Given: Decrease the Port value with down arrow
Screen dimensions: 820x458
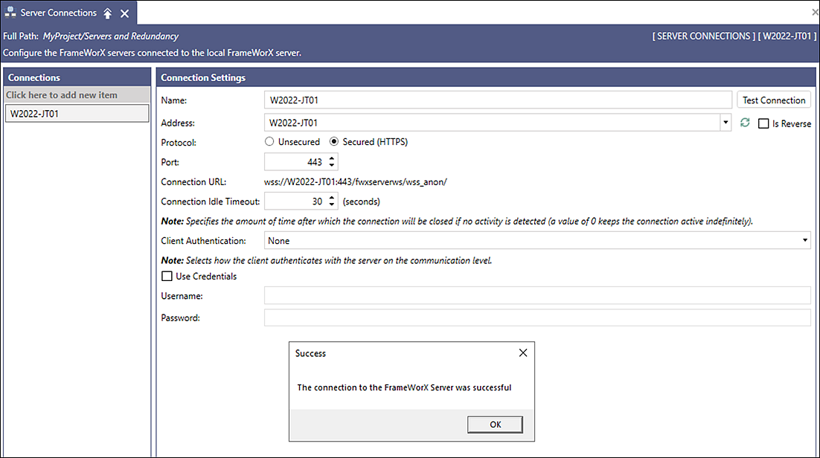Looking at the screenshot, I should point(332,166).
